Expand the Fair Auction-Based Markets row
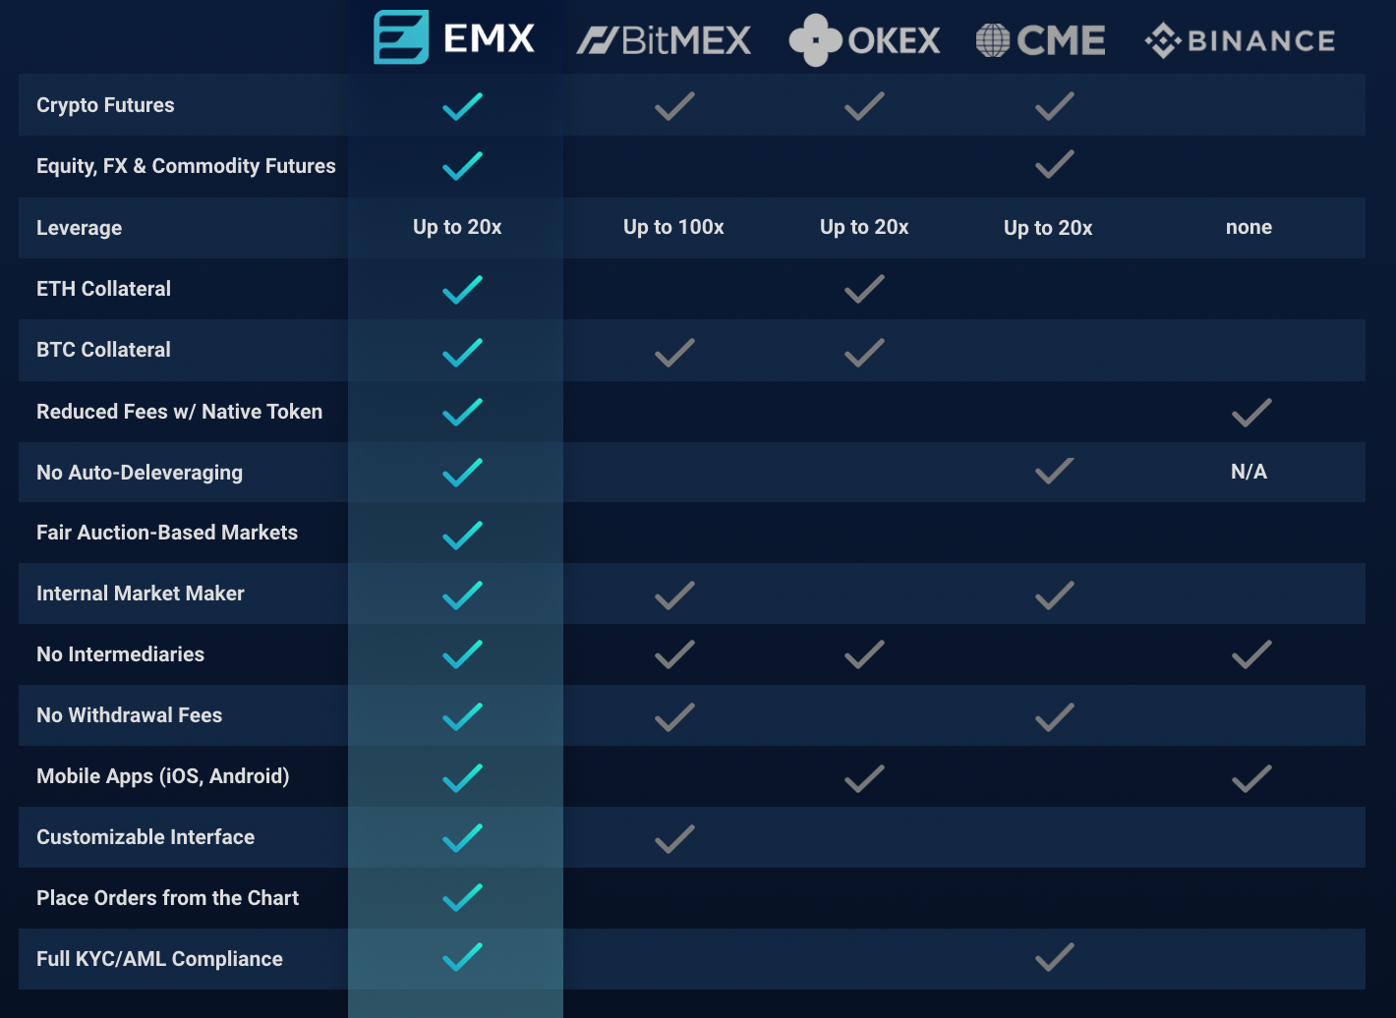The width and height of the screenshot is (1396, 1018). pyautogui.click(x=167, y=533)
